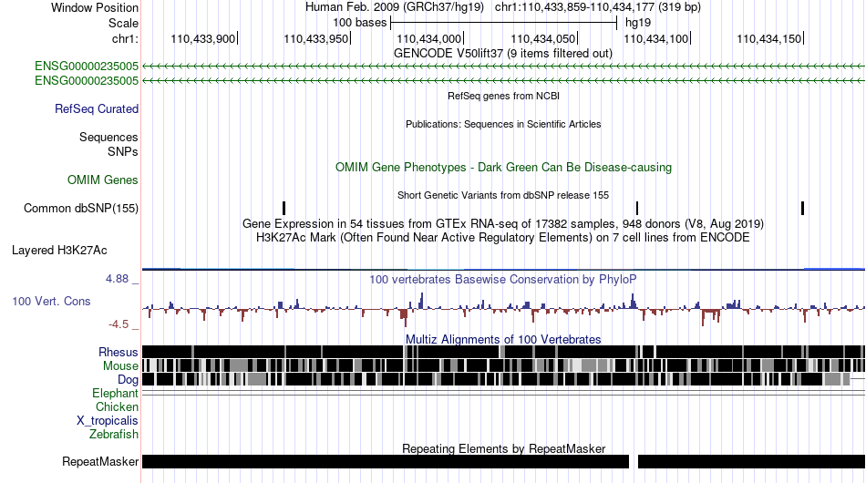This screenshot has width=866, height=483.
Task: Click the RefSeq genes from NCBI title
Action: (x=503, y=96)
